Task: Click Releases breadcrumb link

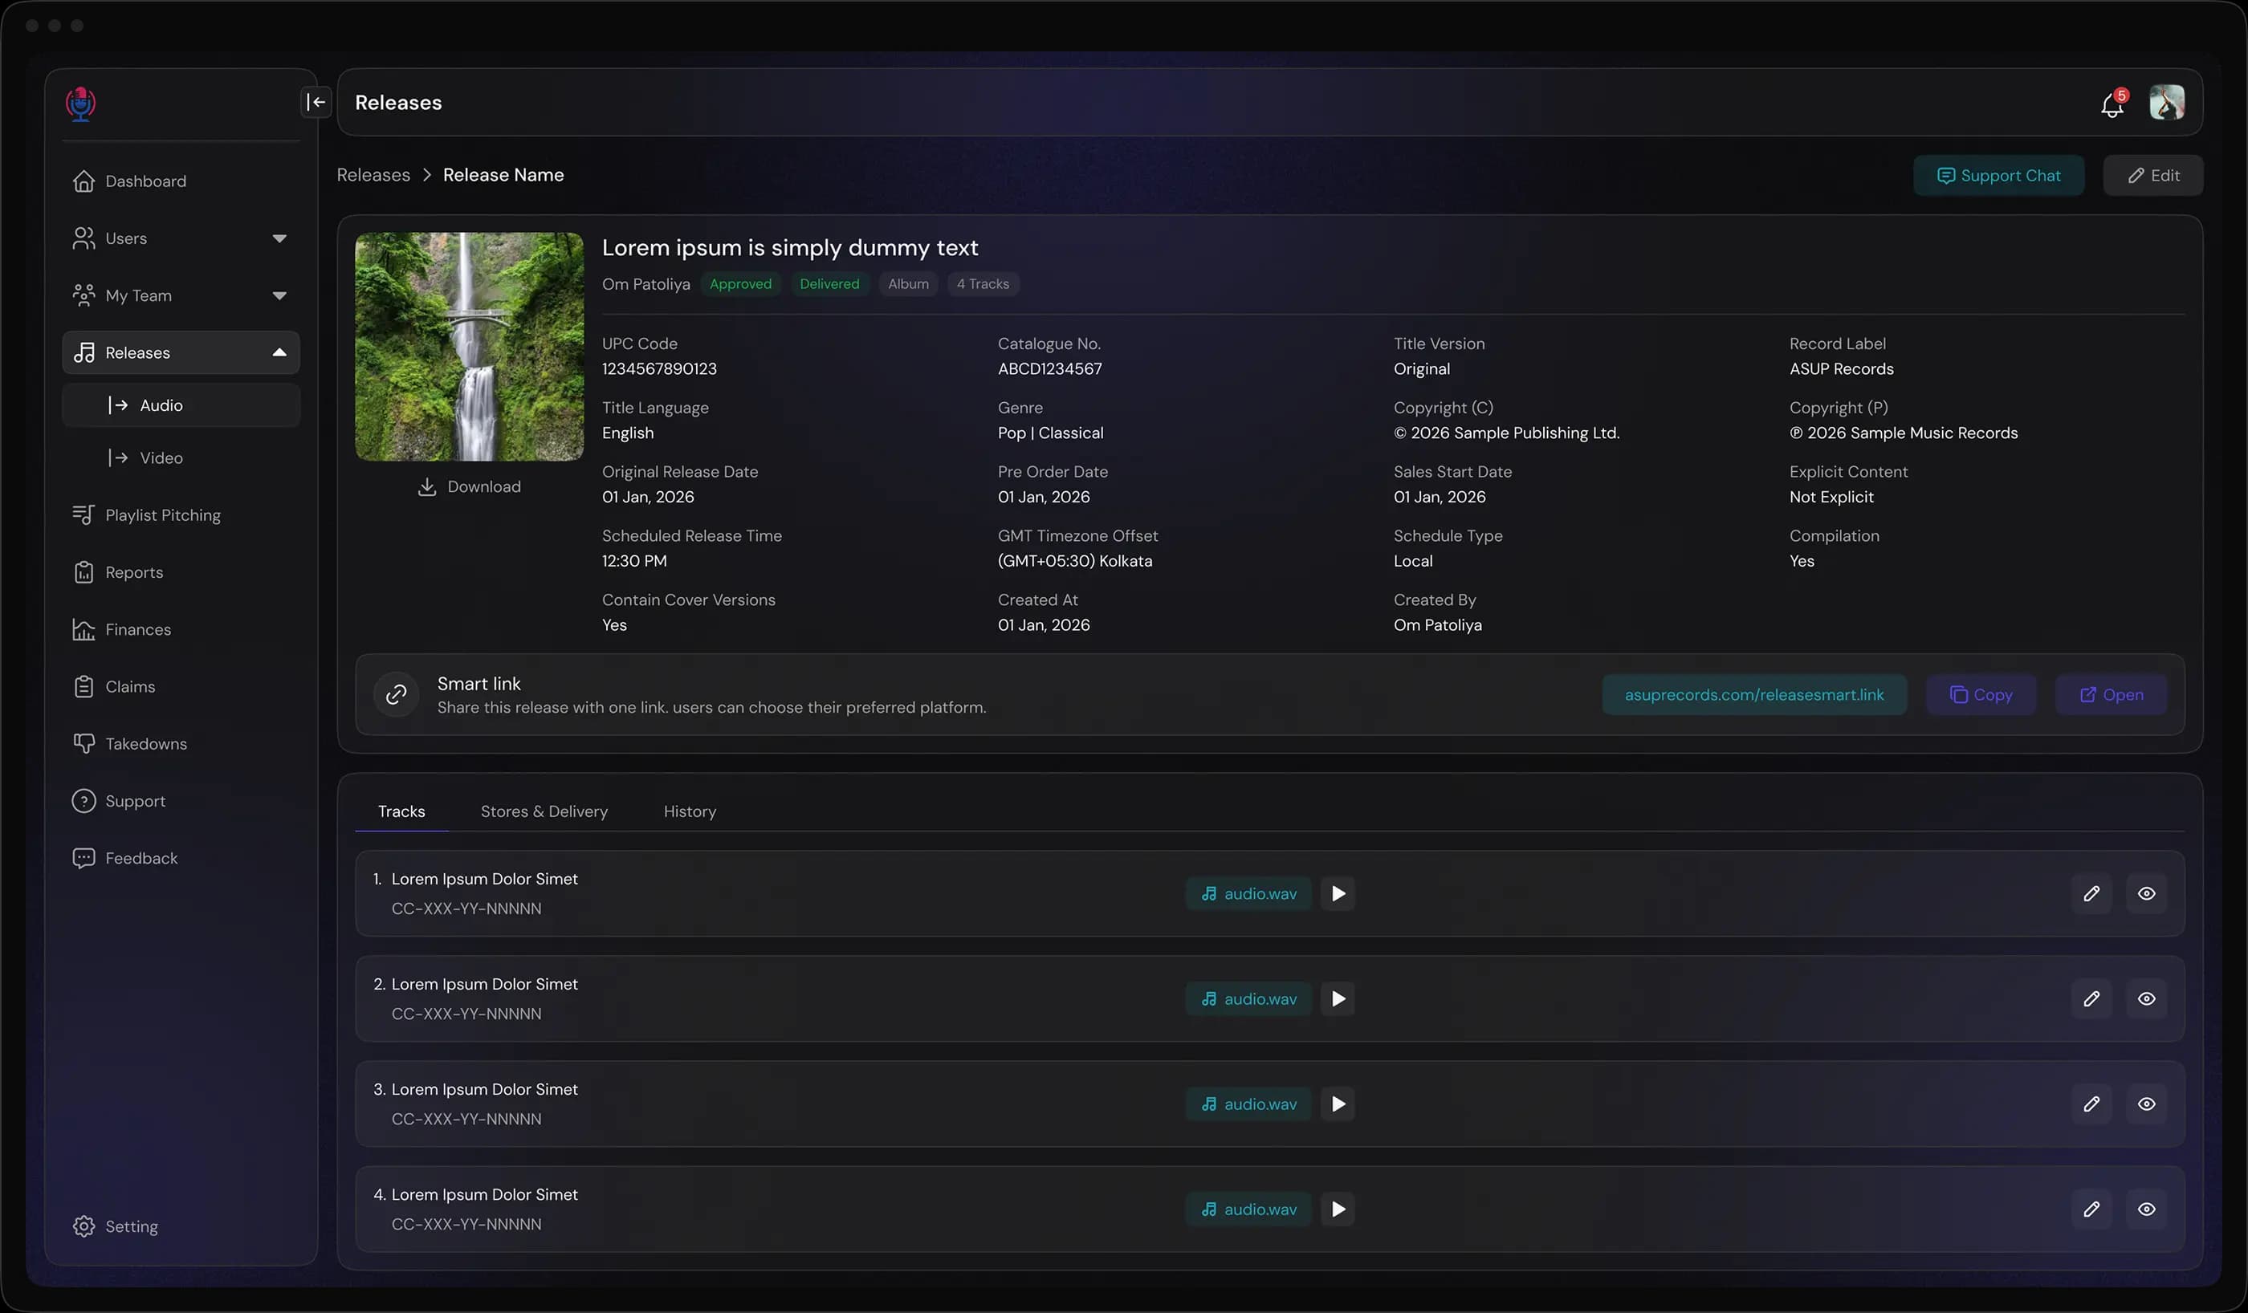Action: [373, 175]
